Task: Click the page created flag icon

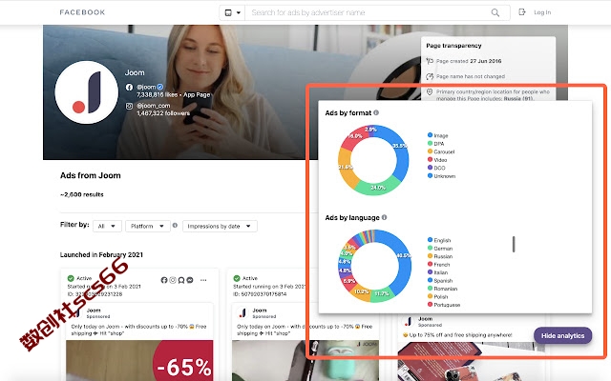Action: [x=430, y=61]
